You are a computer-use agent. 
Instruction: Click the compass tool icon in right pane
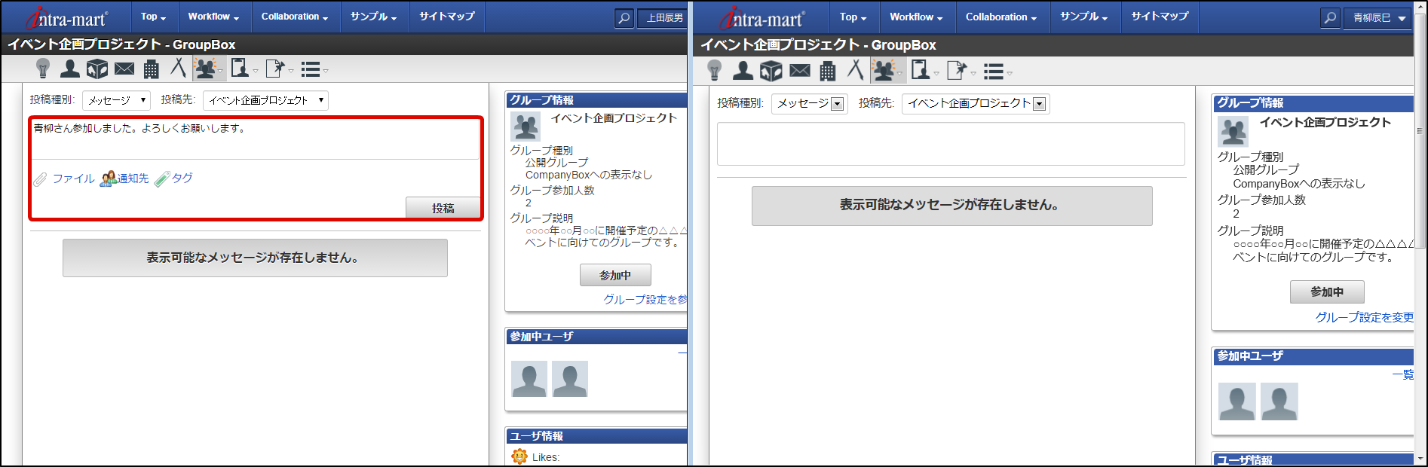pyautogui.click(x=855, y=71)
